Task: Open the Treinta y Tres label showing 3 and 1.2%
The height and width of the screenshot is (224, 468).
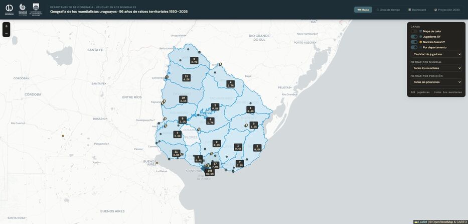Action: tap(254, 125)
